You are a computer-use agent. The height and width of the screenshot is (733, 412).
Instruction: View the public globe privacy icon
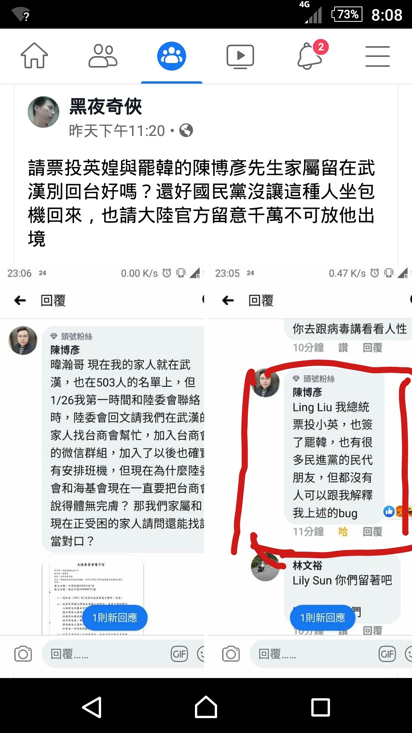pyautogui.click(x=186, y=131)
